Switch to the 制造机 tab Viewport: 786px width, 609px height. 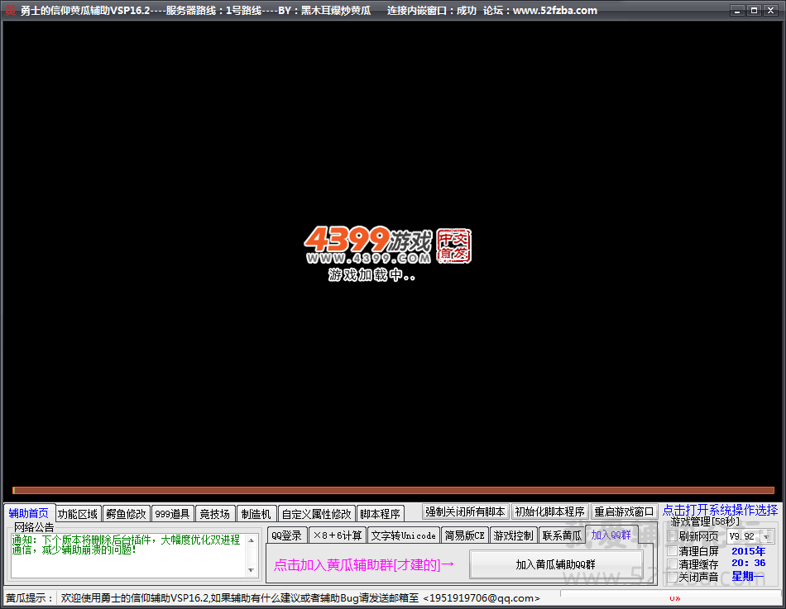(x=256, y=514)
